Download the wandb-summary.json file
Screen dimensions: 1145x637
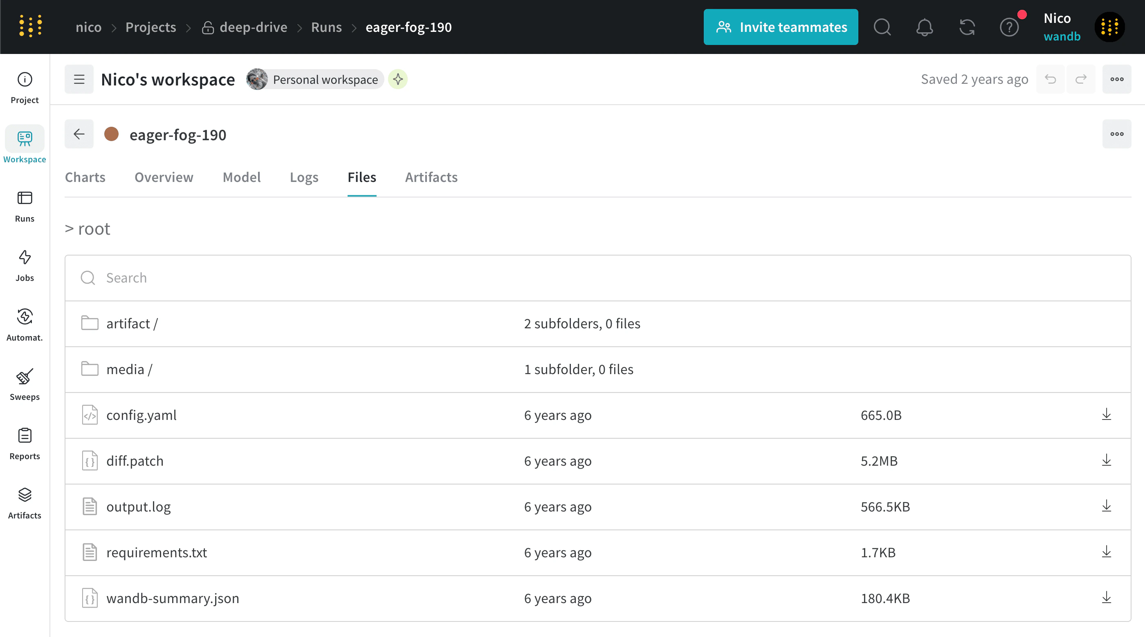(1106, 598)
